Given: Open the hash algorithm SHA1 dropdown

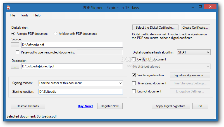Looking at the screenshot, I should point(194,52).
